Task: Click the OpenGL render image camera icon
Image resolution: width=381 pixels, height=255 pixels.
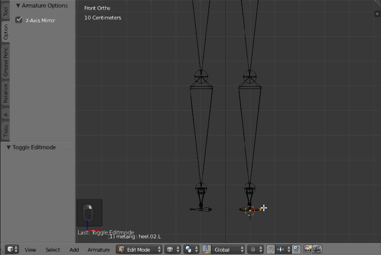Action: click(308, 249)
